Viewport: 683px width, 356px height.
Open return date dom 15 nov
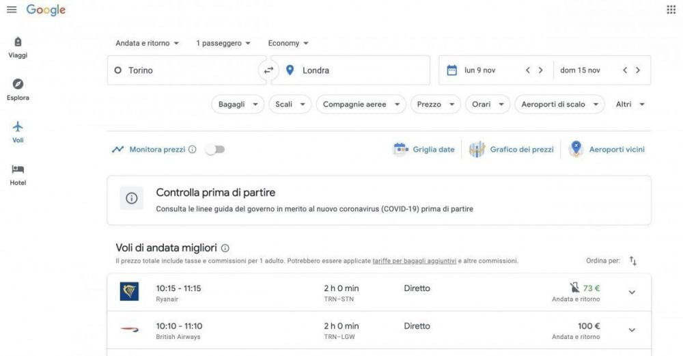pyautogui.click(x=580, y=70)
